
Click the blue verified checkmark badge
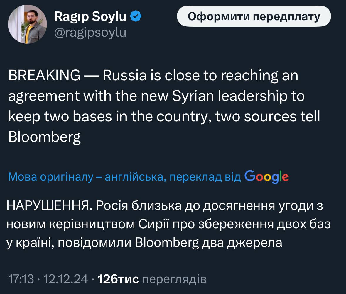point(136,17)
